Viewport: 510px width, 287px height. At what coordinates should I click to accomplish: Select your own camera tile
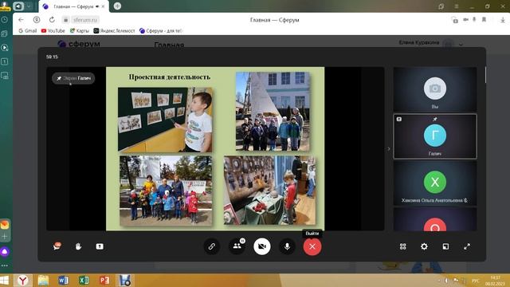click(x=435, y=89)
